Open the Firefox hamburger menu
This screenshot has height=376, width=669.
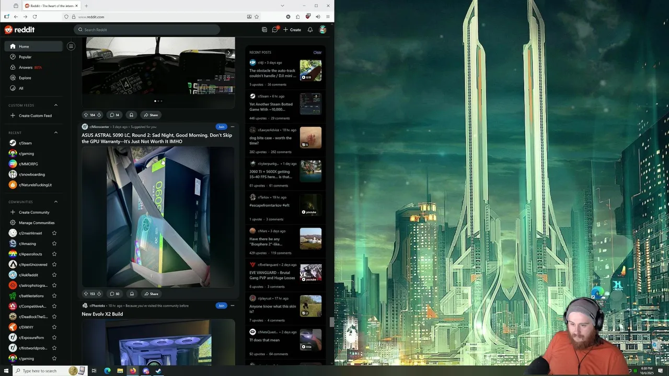pos(328,17)
